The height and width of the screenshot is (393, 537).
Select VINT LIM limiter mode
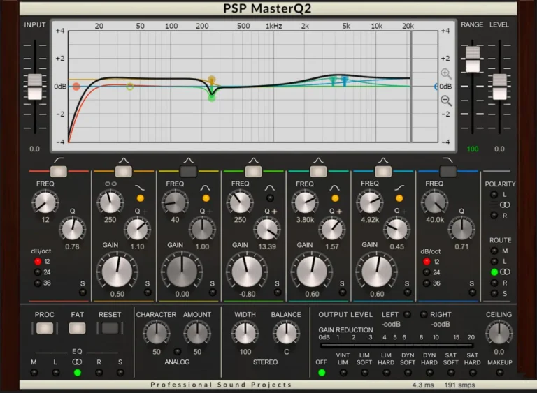343,373
